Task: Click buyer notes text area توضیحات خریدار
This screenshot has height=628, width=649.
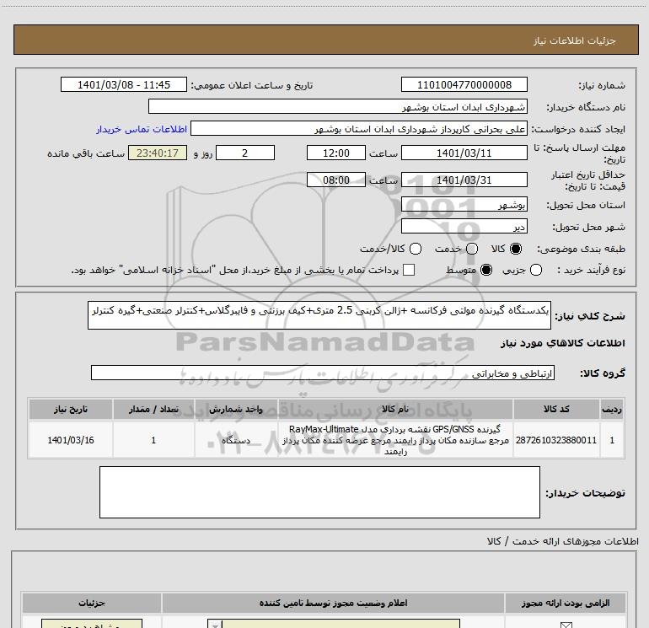Action: [319, 492]
